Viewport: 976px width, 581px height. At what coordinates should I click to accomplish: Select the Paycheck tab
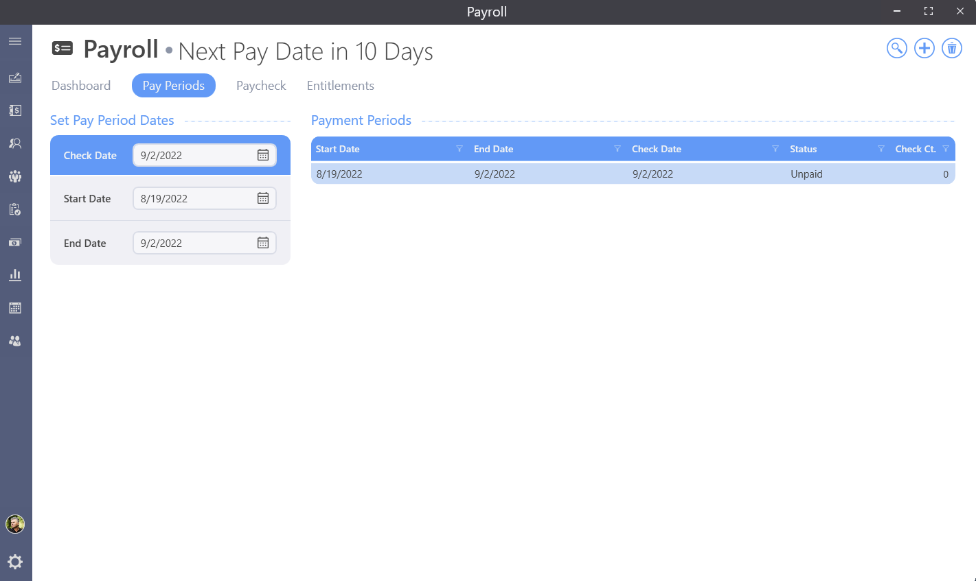(261, 85)
